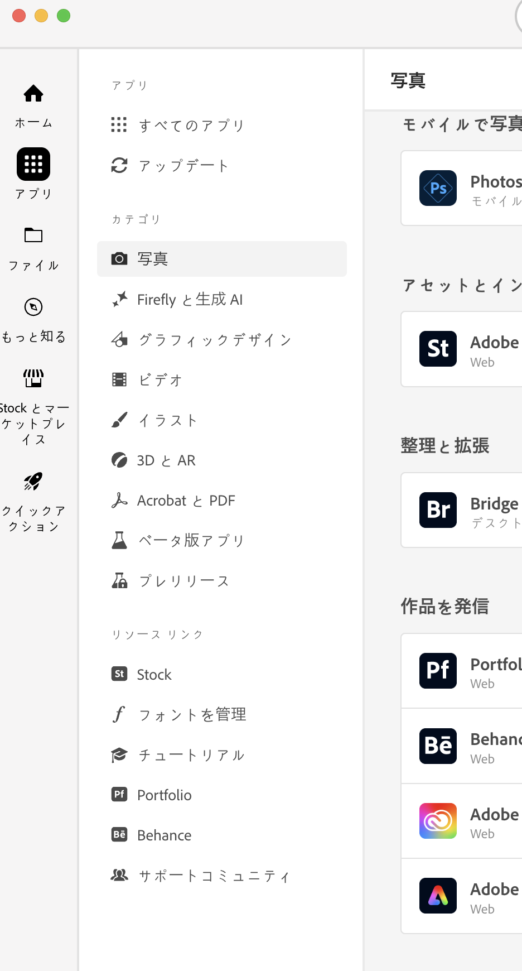
Task: Select the Apps grid icon in sidebar
Action: point(33,165)
